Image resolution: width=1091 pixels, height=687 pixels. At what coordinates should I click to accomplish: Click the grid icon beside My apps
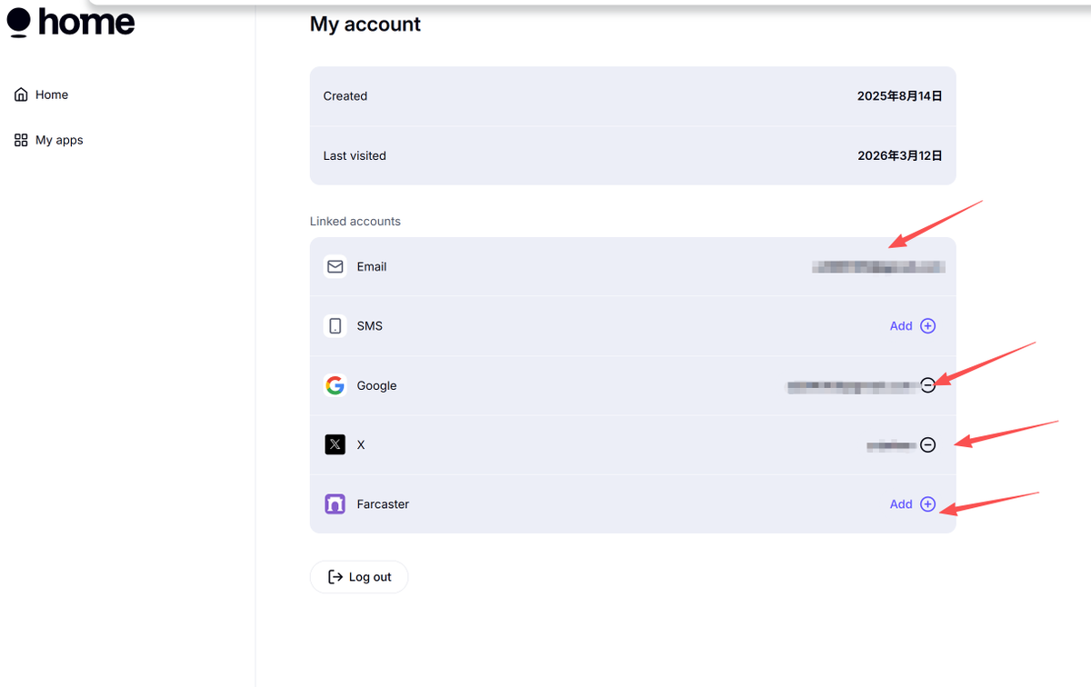[21, 140]
